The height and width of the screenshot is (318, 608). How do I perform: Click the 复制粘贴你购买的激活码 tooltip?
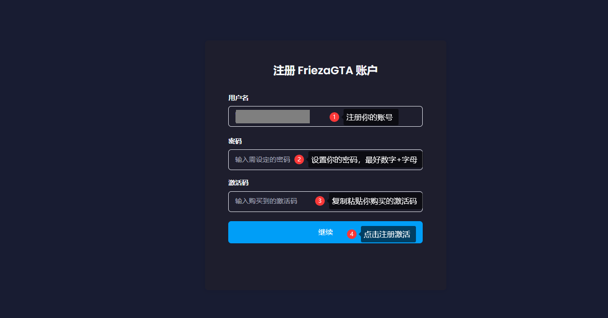coord(374,201)
